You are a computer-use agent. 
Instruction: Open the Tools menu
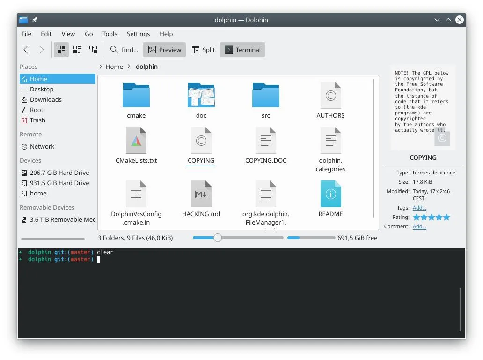[110, 34]
